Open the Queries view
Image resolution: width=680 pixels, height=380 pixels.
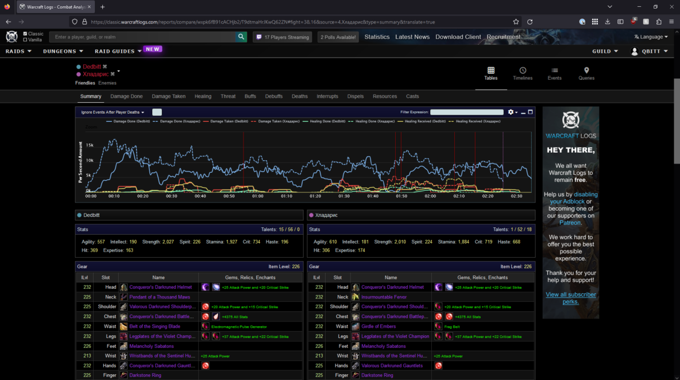(x=586, y=73)
